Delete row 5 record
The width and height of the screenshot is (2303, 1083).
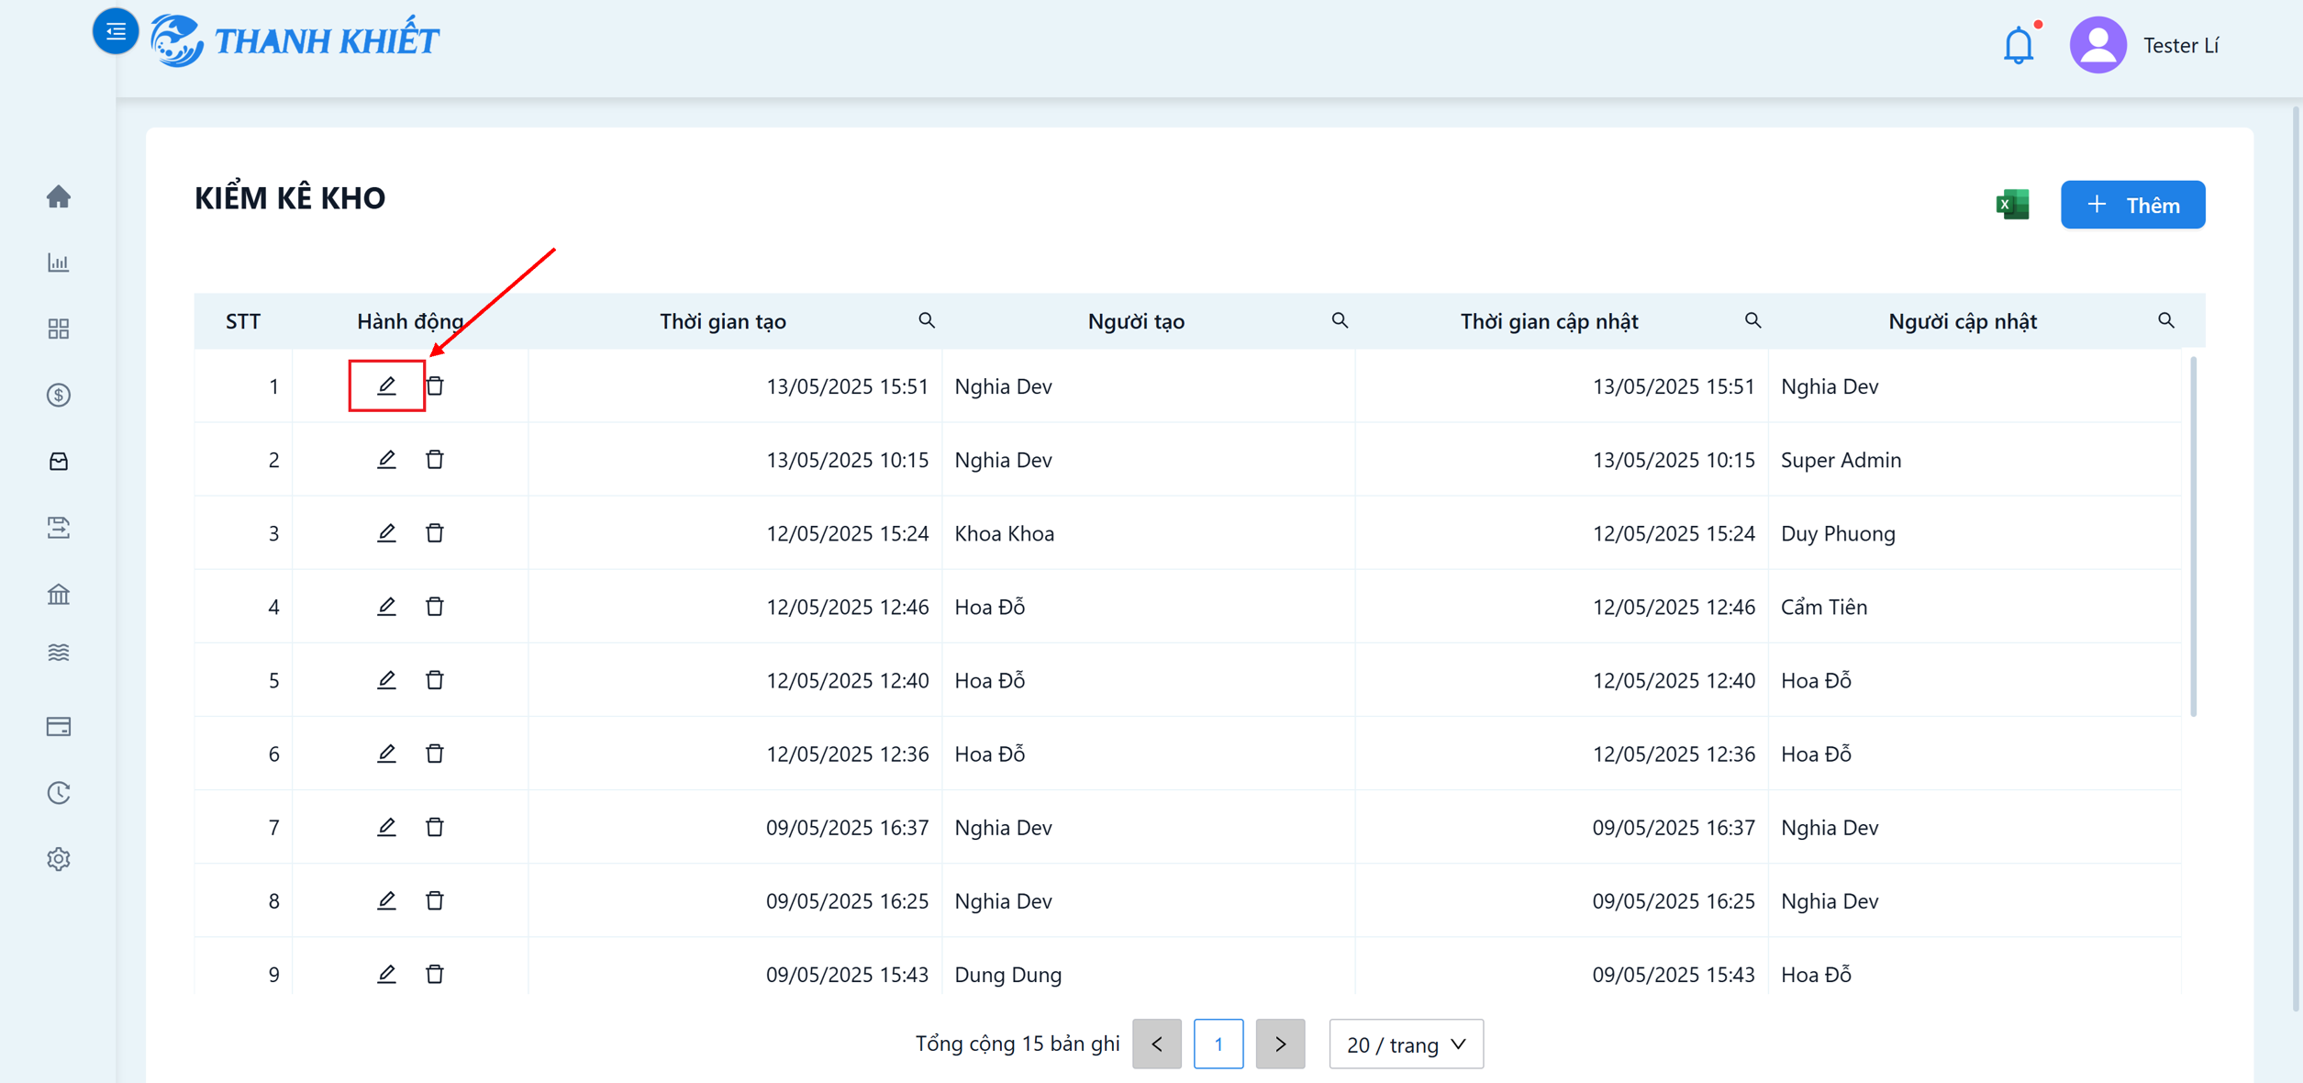(x=435, y=679)
